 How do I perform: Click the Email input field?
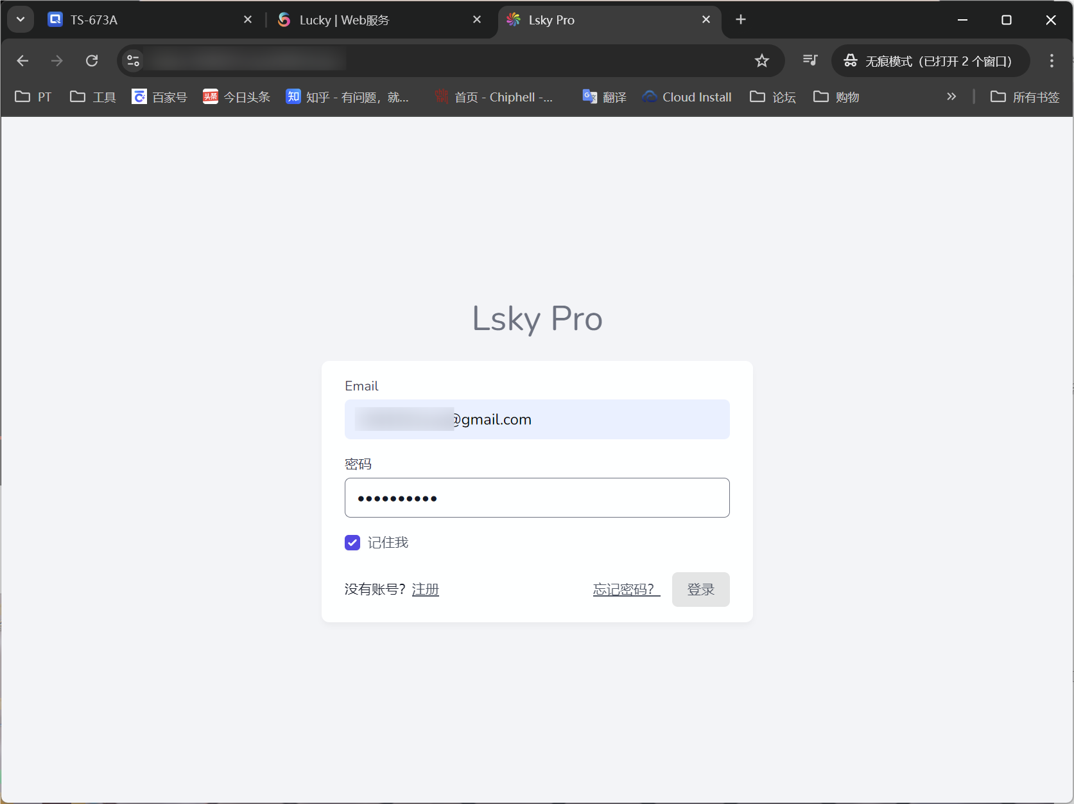(537, 419)
